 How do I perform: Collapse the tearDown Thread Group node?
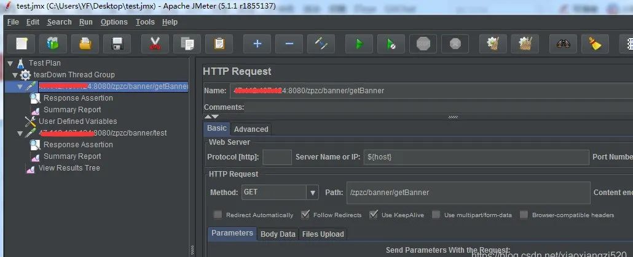click(15, 75)
